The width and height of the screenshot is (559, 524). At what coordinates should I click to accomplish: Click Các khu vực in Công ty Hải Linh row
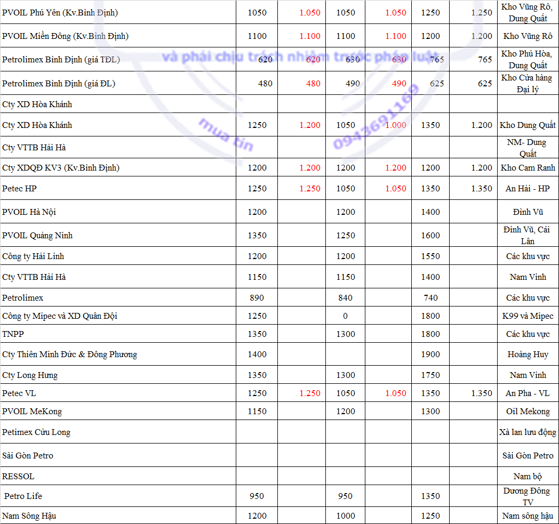[x=528, y=256]
